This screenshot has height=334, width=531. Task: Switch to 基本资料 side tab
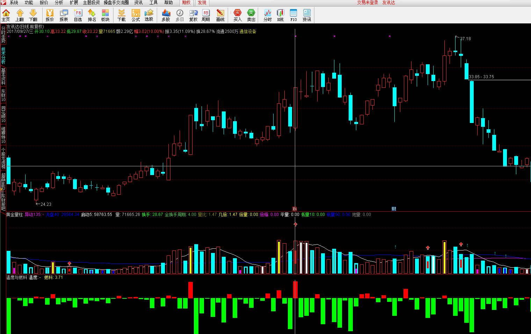3,77
